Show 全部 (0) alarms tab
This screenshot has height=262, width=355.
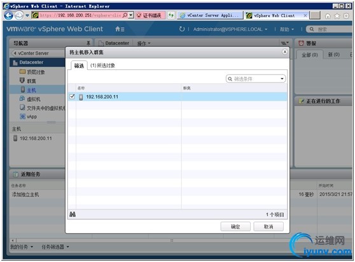pos(310,55)
